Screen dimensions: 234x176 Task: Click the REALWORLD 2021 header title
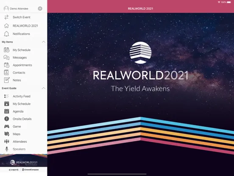tap(140, 9)
